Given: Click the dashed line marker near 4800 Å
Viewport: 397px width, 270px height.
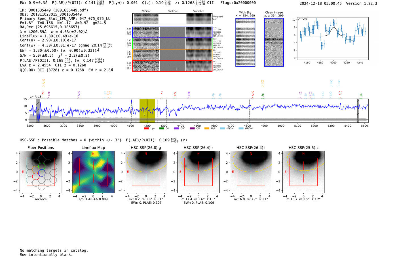Looking at the screenshot, I should 250,110.
